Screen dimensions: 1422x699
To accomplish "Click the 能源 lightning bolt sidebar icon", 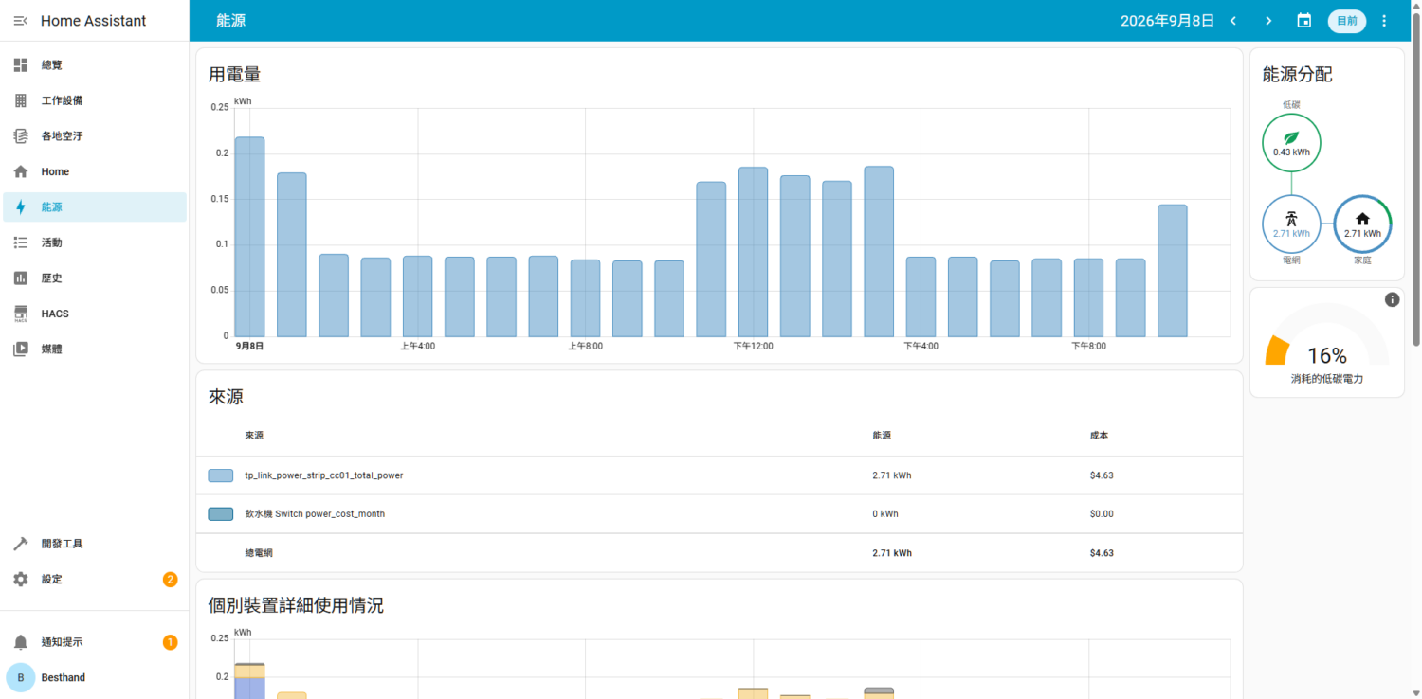I will [x=21, y=207].
